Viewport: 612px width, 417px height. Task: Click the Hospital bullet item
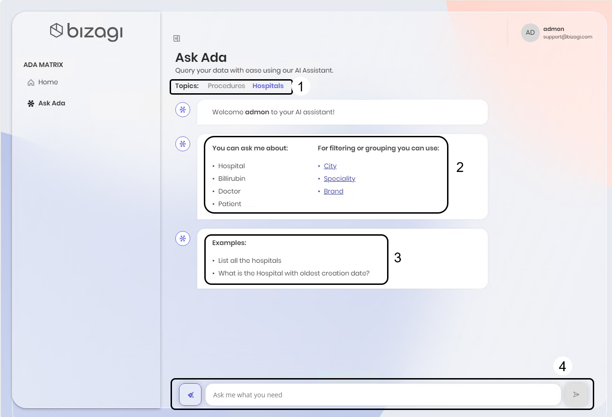pyautogui.click(x=231, y=166)
